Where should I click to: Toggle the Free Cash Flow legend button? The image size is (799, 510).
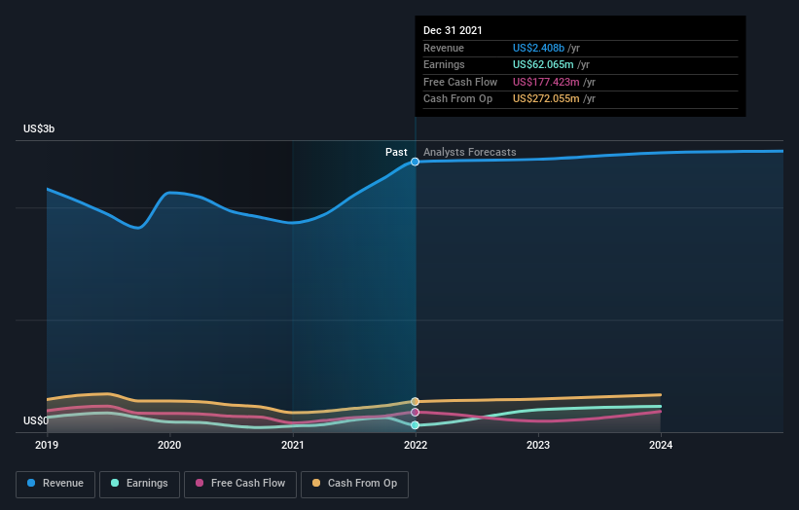coord(240,484)
